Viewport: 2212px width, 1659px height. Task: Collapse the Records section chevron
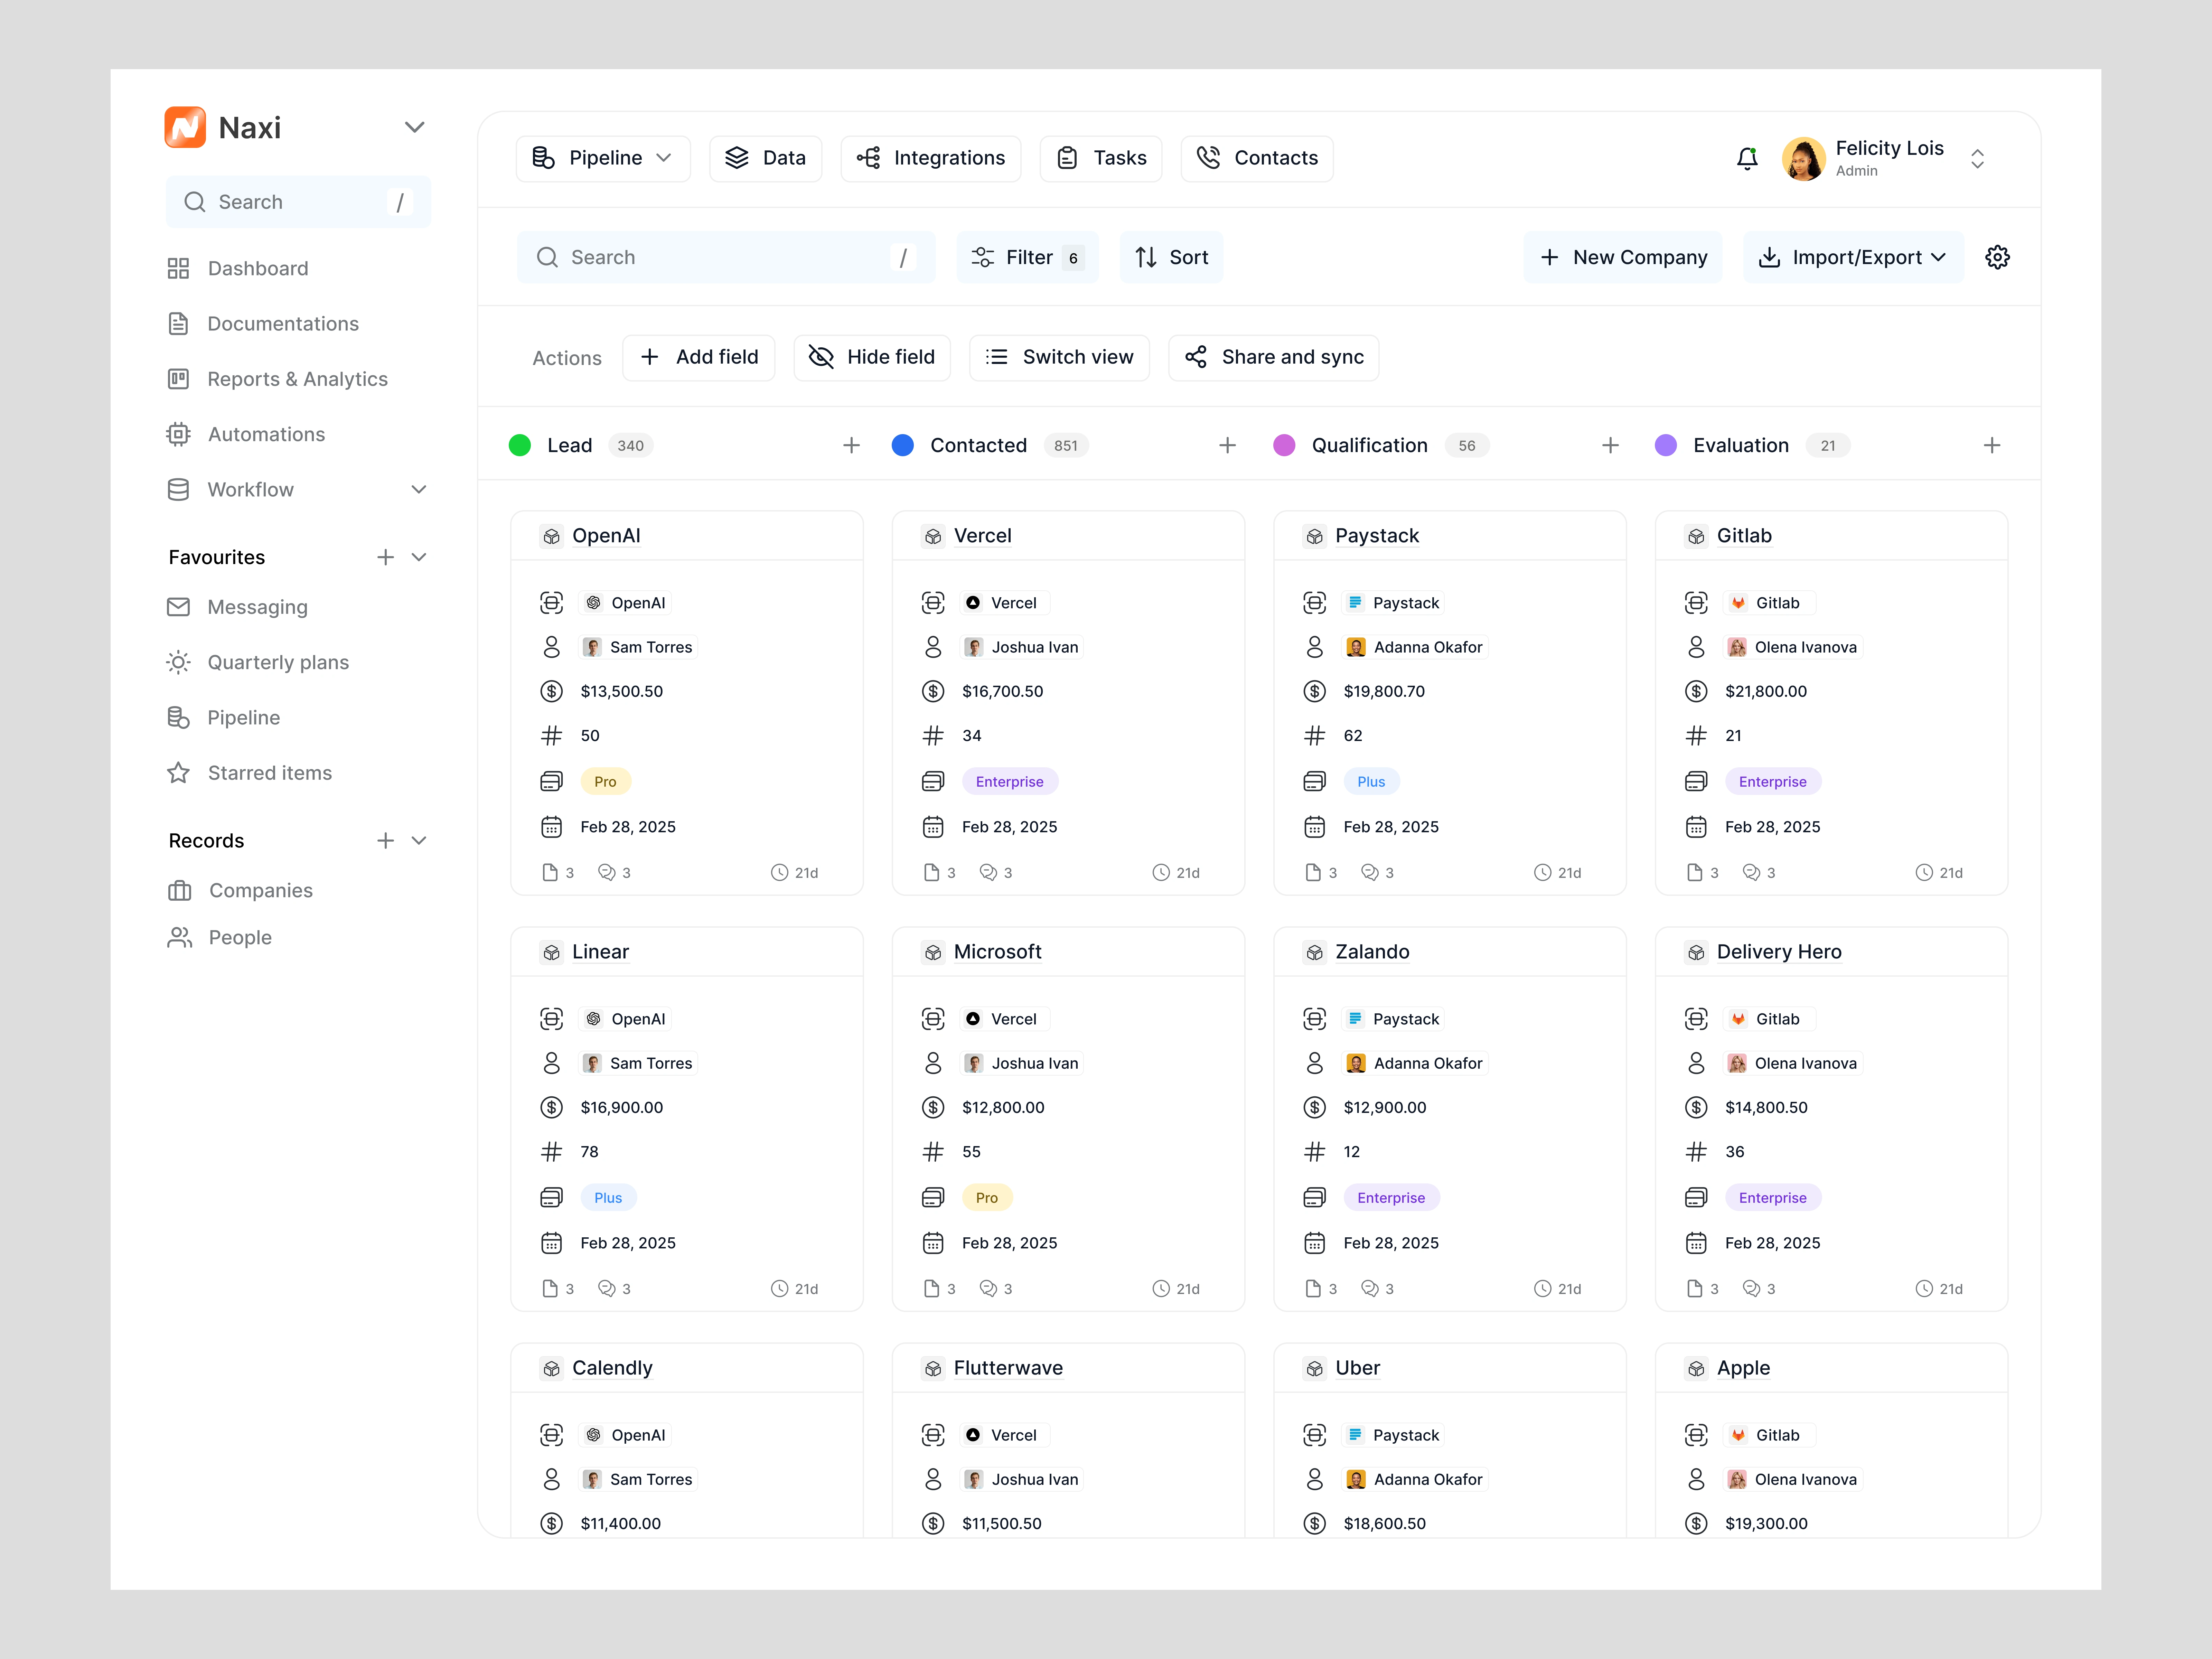coord(419,840)
